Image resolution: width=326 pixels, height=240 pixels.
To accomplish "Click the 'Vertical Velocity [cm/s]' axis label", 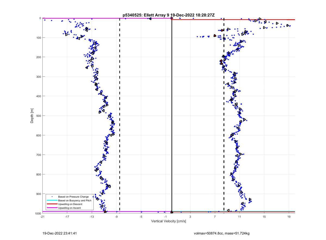I will coord(168,221).
